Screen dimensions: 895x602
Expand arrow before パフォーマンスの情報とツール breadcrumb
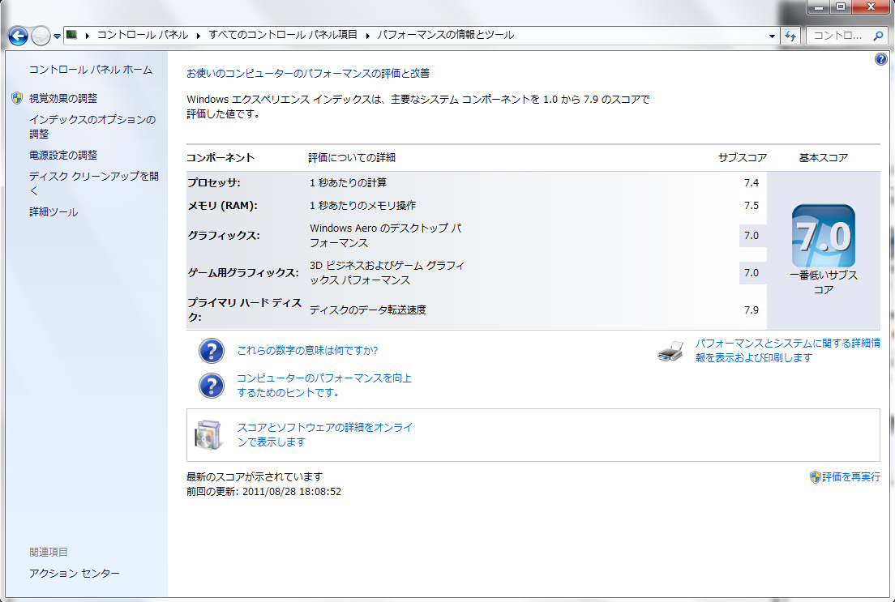point(367,36)
